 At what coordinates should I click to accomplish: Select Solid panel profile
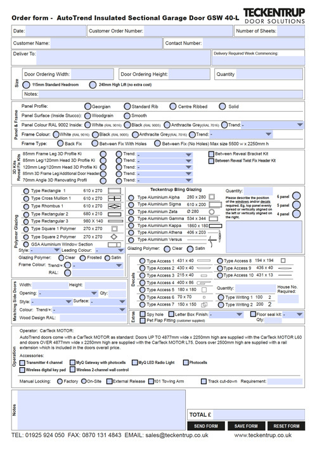pyautogui.click(x=222, y=107)
